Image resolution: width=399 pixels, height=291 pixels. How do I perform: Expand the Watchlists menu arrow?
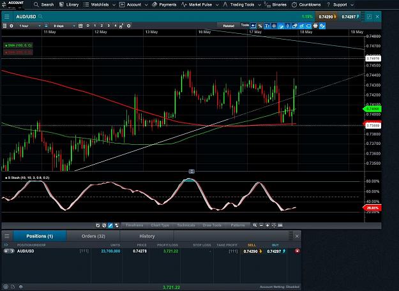[114, 5]
